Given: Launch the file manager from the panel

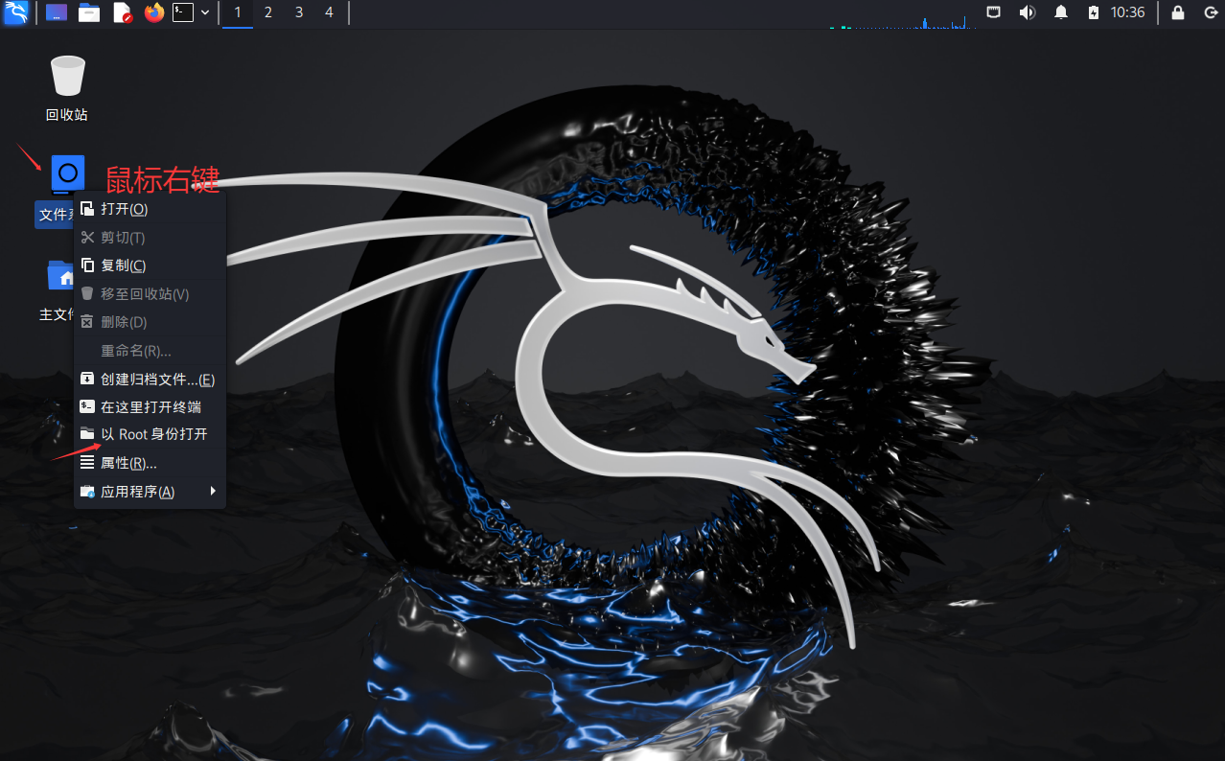Looking at the screenshot, I should click(x=89, y=12).
